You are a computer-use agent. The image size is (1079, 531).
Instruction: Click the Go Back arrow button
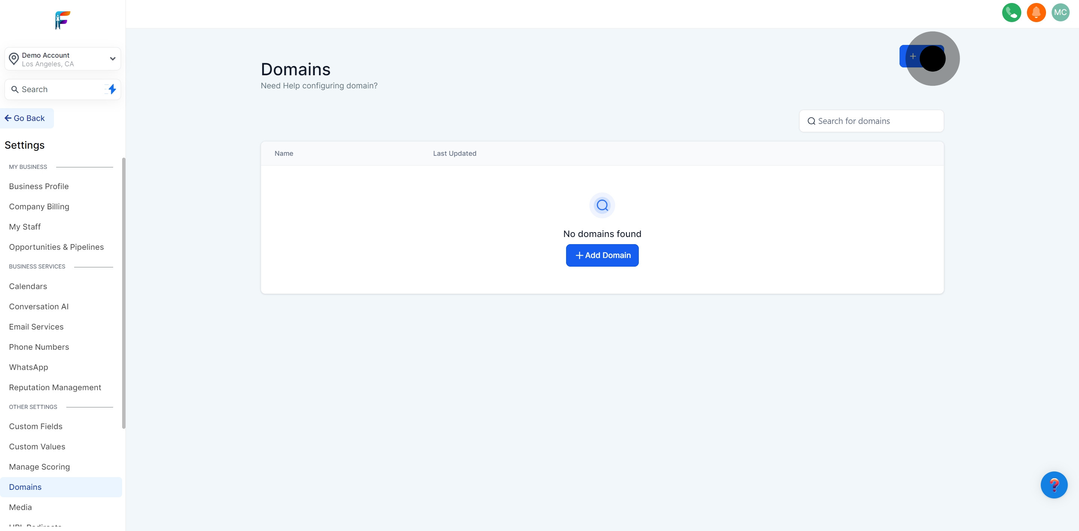tap(25, 118)
